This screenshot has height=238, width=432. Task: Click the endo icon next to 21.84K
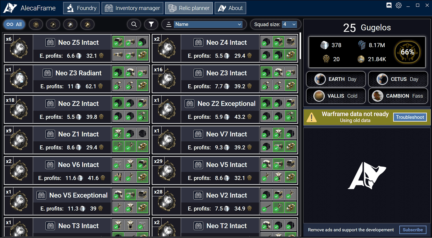click(361, 59)
